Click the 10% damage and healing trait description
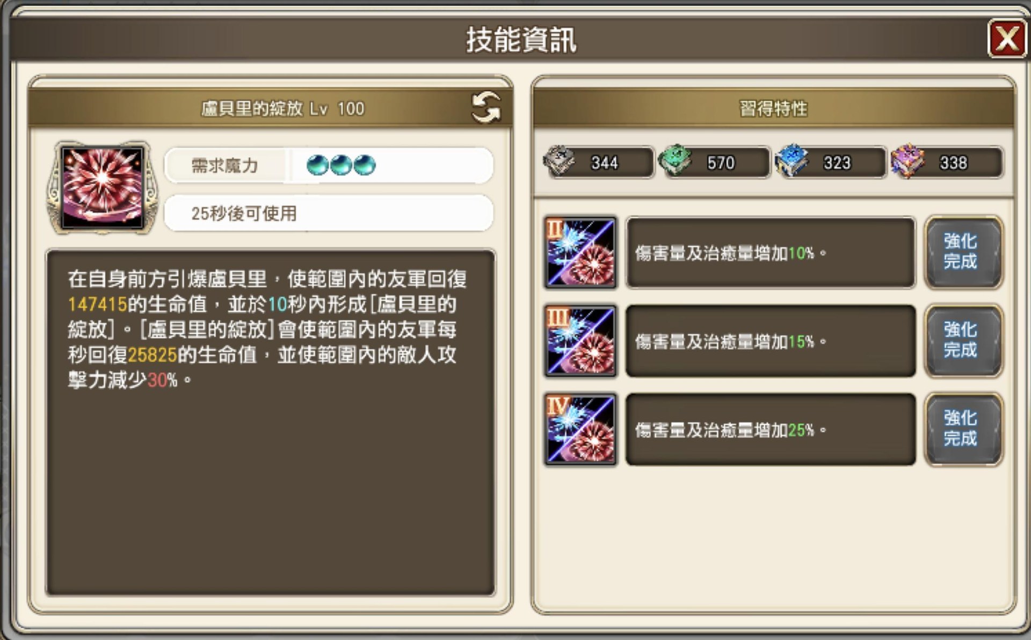 point(771,252)
